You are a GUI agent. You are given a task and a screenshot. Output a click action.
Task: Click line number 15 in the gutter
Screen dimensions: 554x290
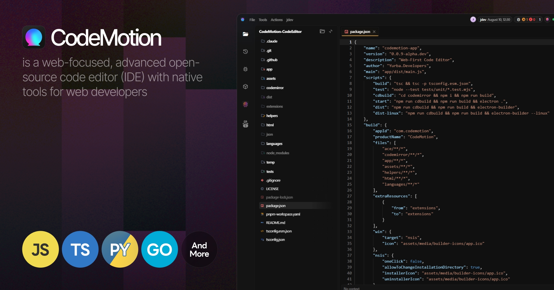(x=349, y=125)
